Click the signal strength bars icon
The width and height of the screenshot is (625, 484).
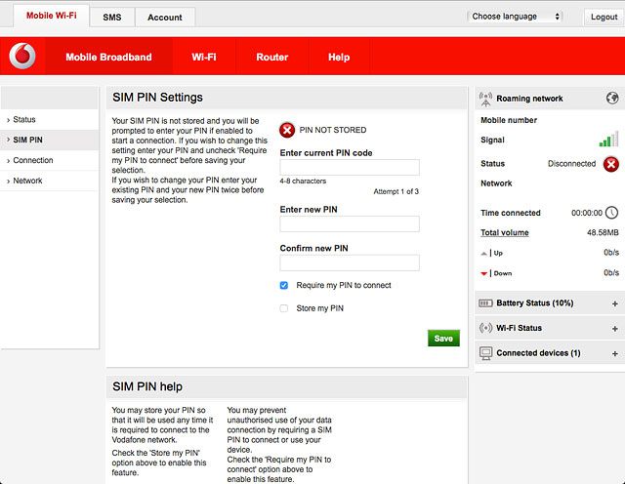(608, 139)
